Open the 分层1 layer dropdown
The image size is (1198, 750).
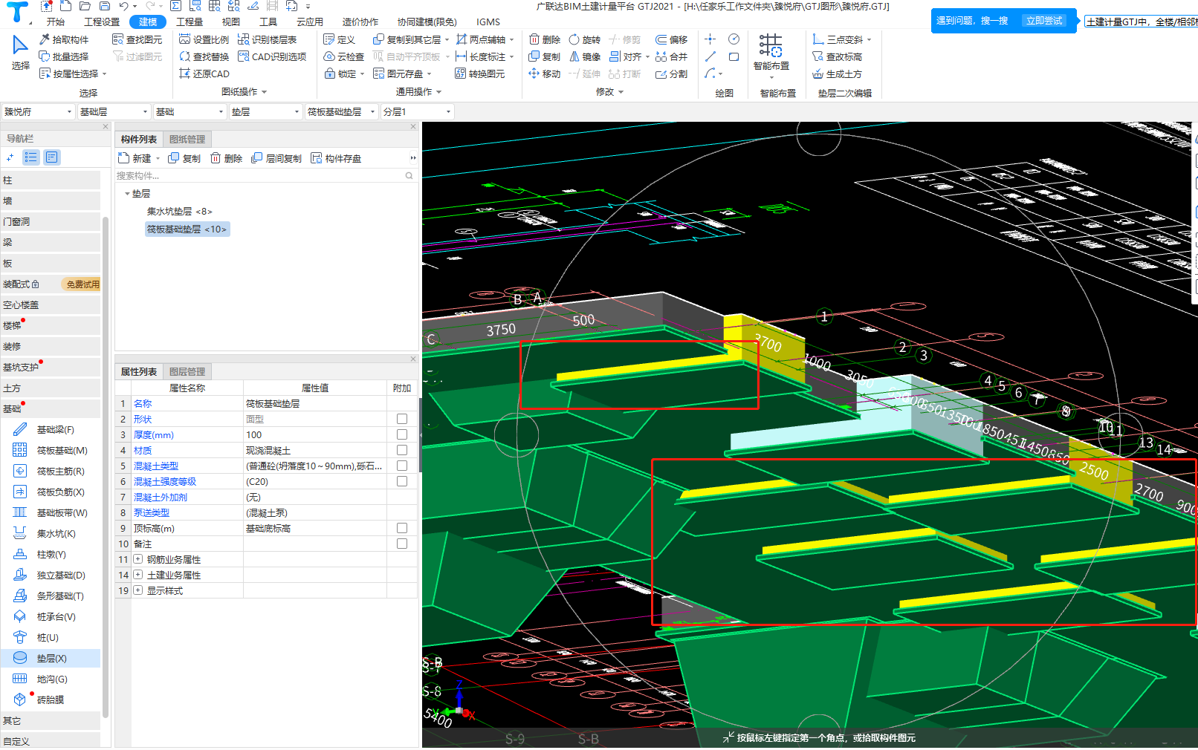[417, 111]
